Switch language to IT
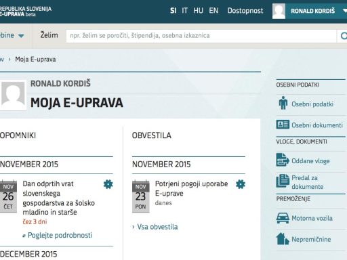The image size is (347, 260). coord(185,11)
